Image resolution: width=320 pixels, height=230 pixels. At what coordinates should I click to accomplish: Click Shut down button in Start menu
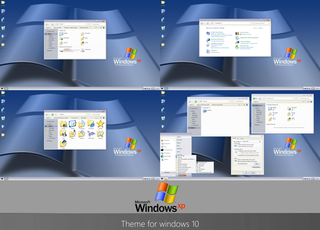(x=181, y=175)
